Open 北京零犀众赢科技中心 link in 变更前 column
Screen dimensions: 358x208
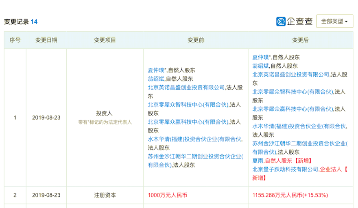click(188, 122)
